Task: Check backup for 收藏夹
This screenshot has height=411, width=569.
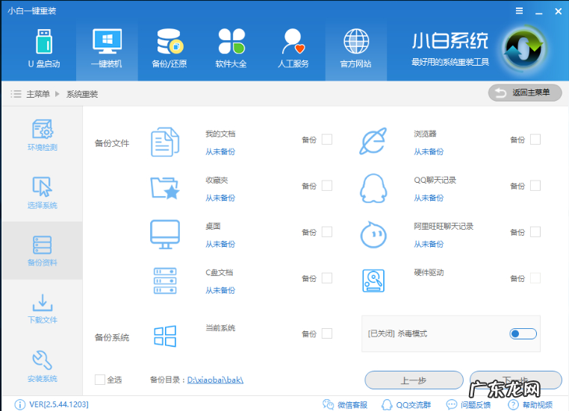Action: pyautogui.click(x=327, y=186)
